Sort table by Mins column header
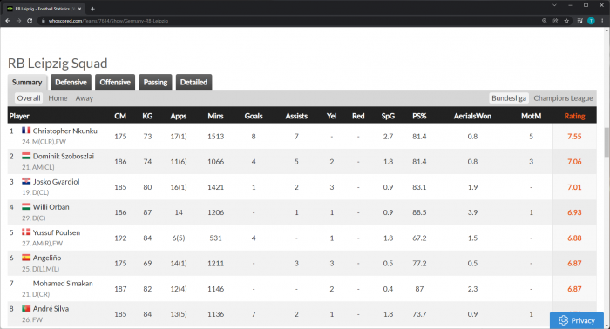This screenshot has height=329, width=610. (x=215, y=116)
